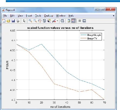120x110 pixels.
Task: Click the PSNR y-axis label
Action: 7,65
